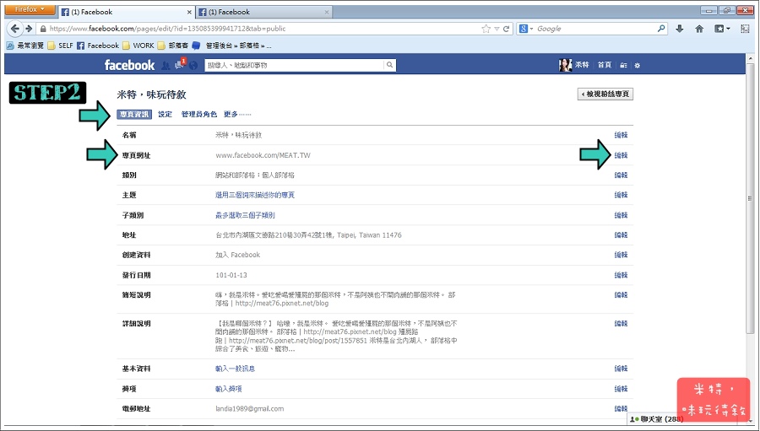This screenshot has height=431, width=760.
Task: Edit the 名稱 row
Action: (x=621, y=135)
